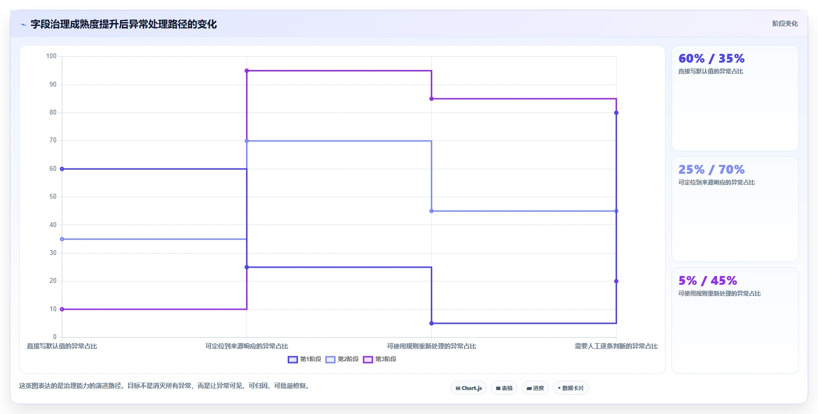Click the title 字段治理成熟度提升后异常处理路径的变化

click(124, 24)
